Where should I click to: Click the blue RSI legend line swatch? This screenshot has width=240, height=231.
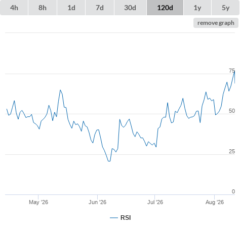pyautogui.click(x=114, y=218)
